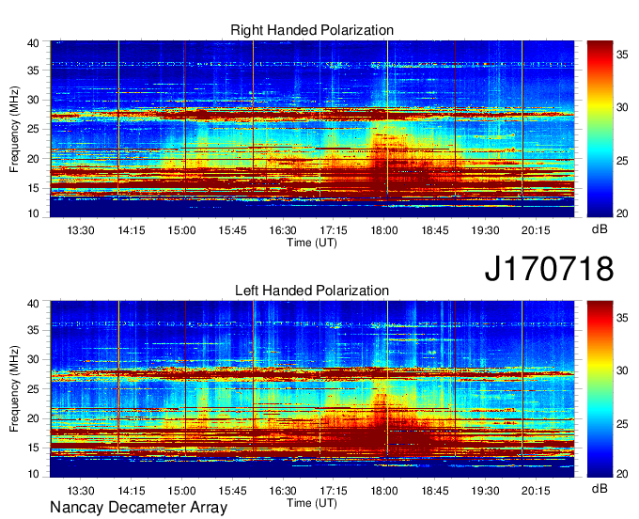Click the 19:30 time tick under Right Handed plot
This screenshot has width=639, height=519.
[x=486, y=230]
